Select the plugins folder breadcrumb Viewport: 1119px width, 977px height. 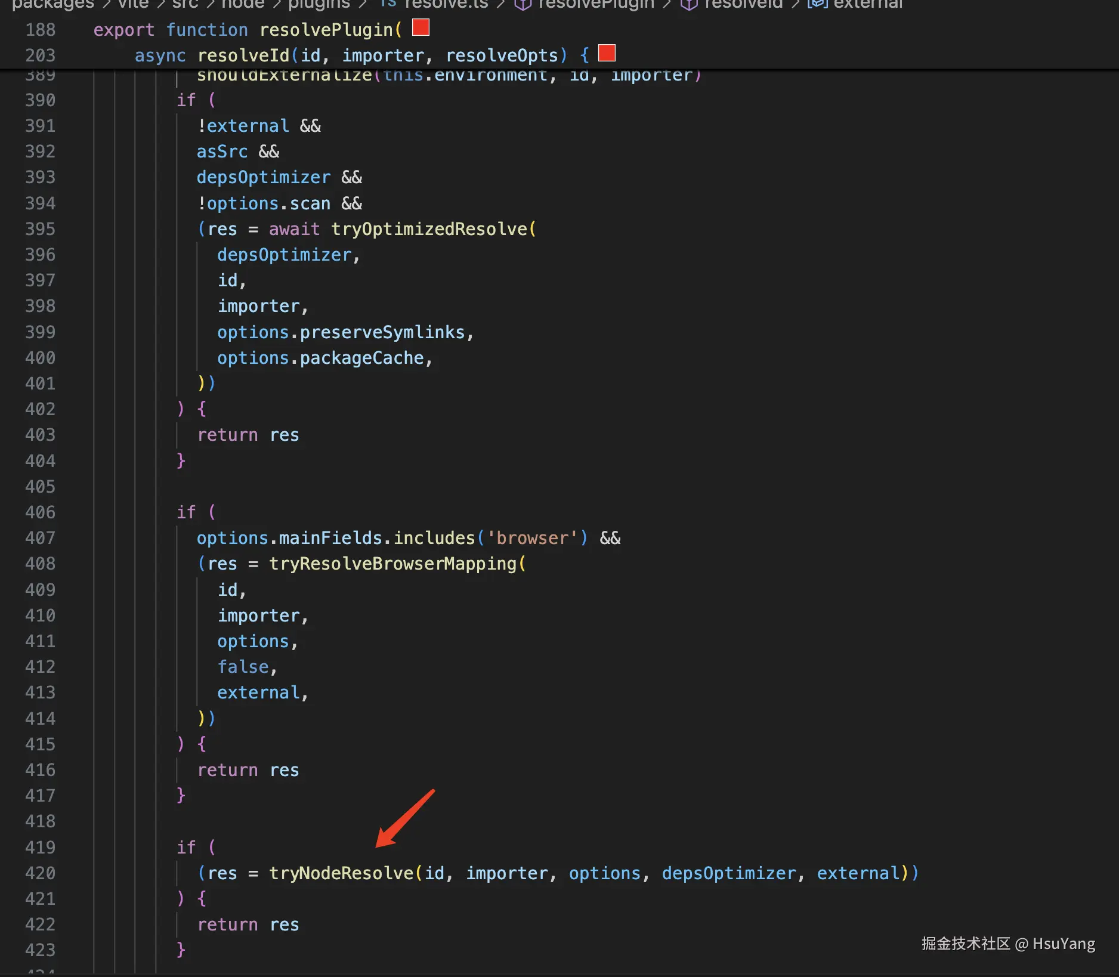(x=319, y=4)
